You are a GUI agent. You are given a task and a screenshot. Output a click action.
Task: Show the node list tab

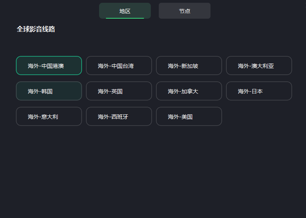coord(185,11)
